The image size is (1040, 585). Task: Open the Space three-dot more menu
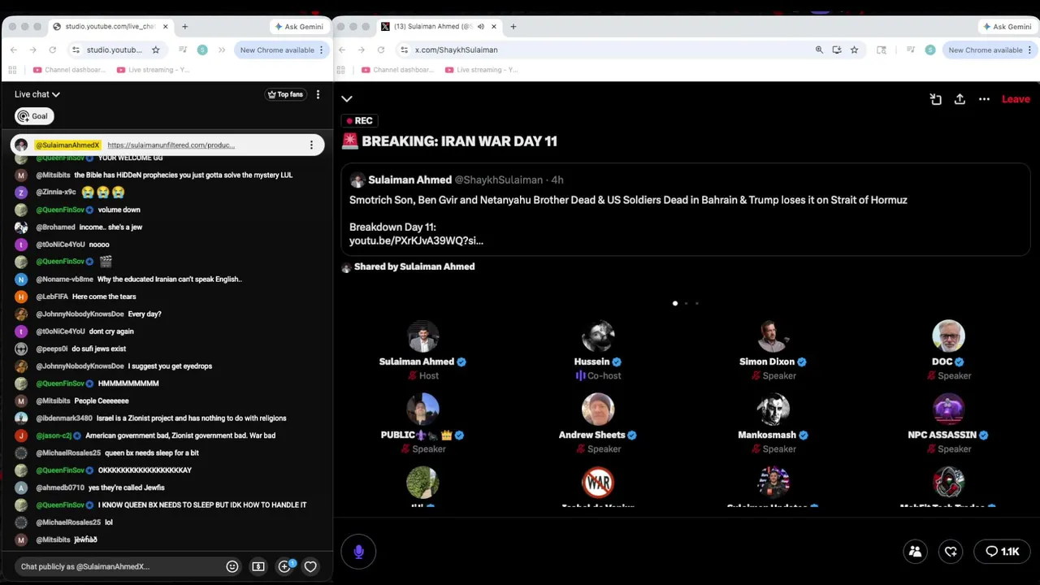pos(984,99)
